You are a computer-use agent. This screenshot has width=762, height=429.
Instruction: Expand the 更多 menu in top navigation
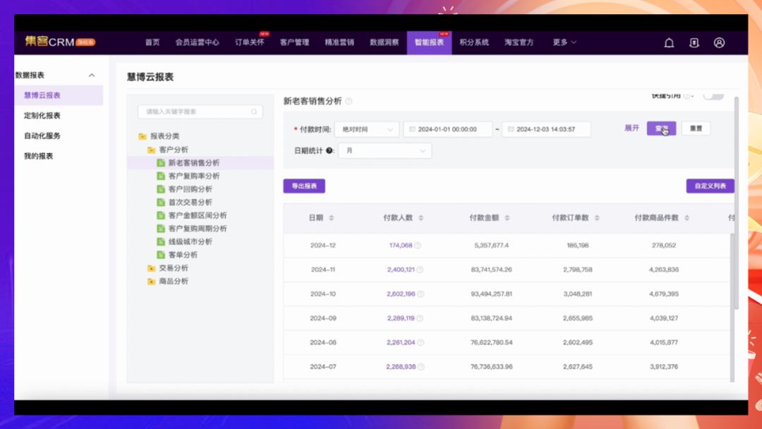click(564, 42)
